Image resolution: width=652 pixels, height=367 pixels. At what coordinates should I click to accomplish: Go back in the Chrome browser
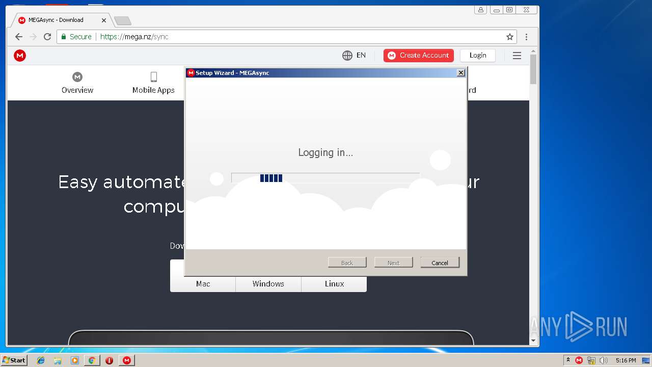tap(19, 37)
